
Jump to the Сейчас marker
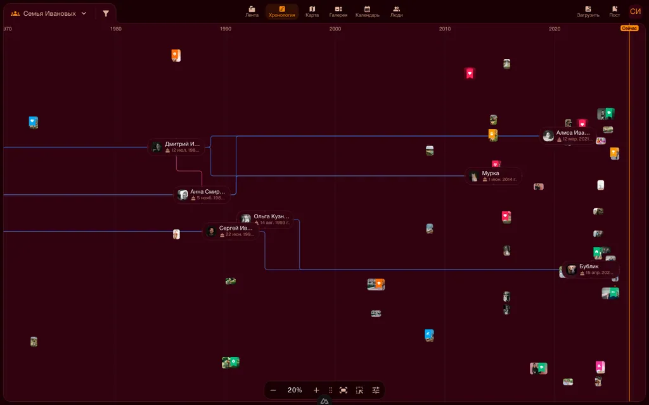(x=629, y=28)
